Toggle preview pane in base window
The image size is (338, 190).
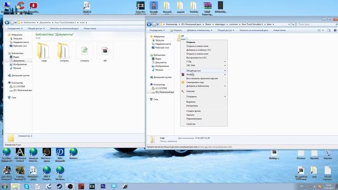(x=328, y=31)
